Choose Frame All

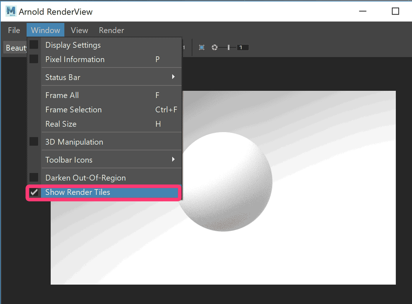point(105,95)
